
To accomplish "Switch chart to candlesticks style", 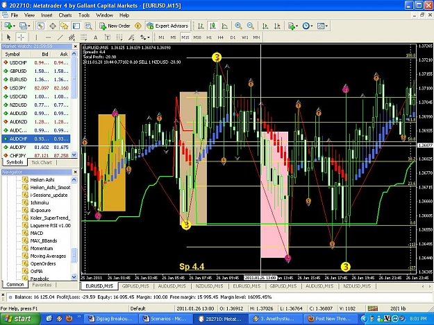I will [212, 26].
